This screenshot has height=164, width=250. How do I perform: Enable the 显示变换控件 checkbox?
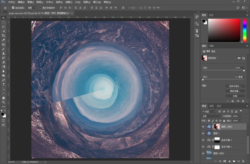tap(40, 7)
